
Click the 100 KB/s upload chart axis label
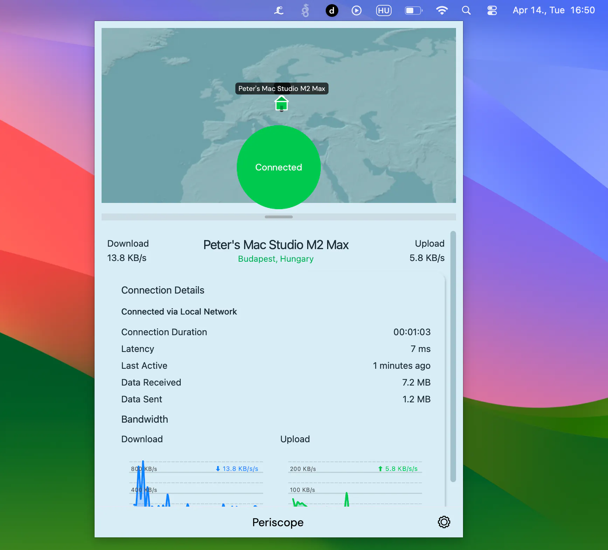coord(302,490)
